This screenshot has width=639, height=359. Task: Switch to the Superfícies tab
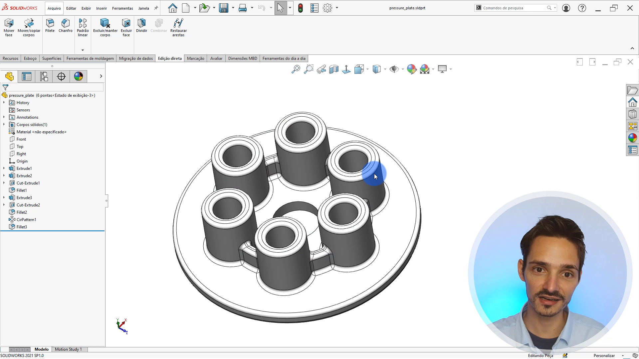point(52,59)
